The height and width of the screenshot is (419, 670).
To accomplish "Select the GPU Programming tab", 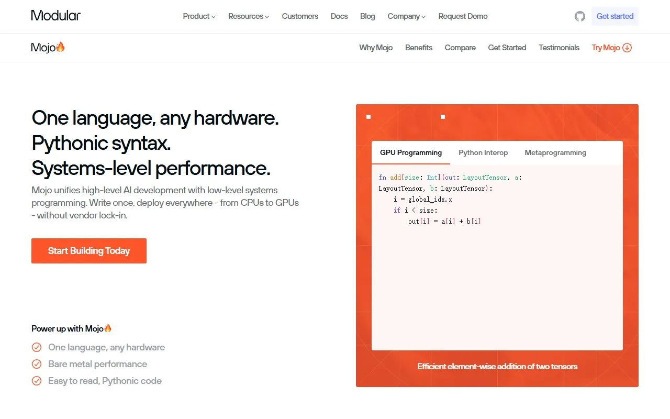I will pyautogui.click(x=411, y=152).
